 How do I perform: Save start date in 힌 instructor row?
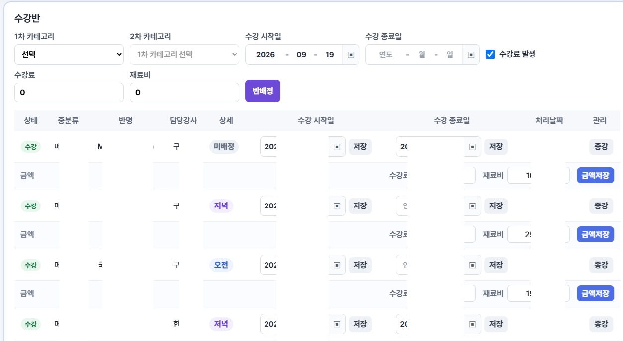click(x=360, y=324)
